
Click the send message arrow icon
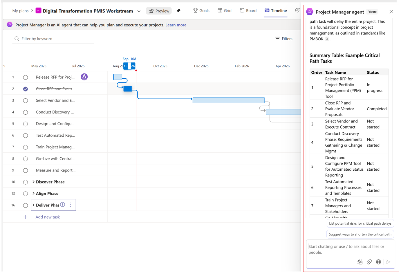click(388, 262)
